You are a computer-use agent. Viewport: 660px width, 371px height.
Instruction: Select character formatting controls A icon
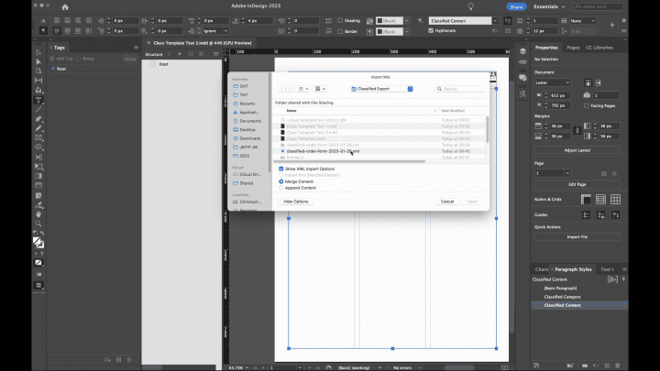coord(43,20)
